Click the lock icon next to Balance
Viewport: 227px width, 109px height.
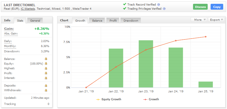tap(46, 59)
